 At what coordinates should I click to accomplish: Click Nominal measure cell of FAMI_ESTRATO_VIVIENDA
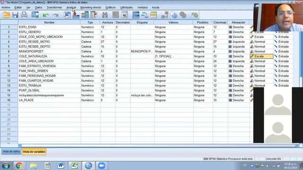pyautogui.click(x=261, y=66)
